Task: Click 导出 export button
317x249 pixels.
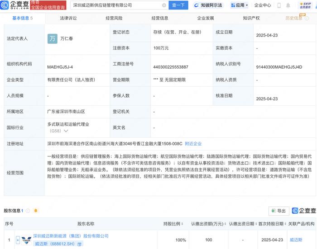Action: click(x=279, y=211)
